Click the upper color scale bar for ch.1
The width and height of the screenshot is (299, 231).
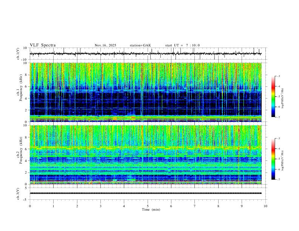[x=273, y=97]
